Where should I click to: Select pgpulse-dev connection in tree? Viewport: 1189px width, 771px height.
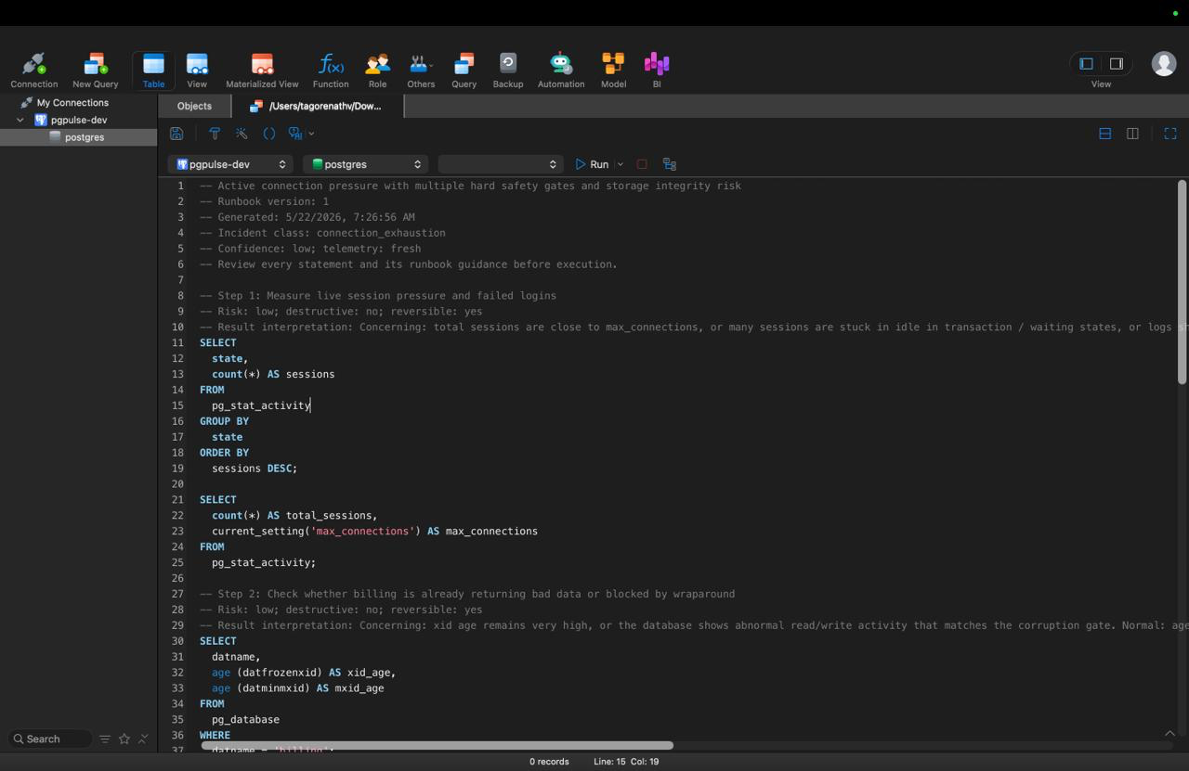(x=78, y=120)
